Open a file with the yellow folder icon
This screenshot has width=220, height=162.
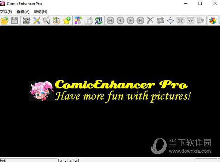[4, 20]
